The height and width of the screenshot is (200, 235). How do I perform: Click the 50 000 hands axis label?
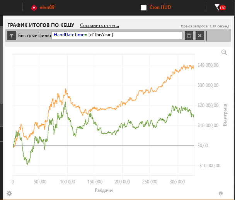point(40,182)
